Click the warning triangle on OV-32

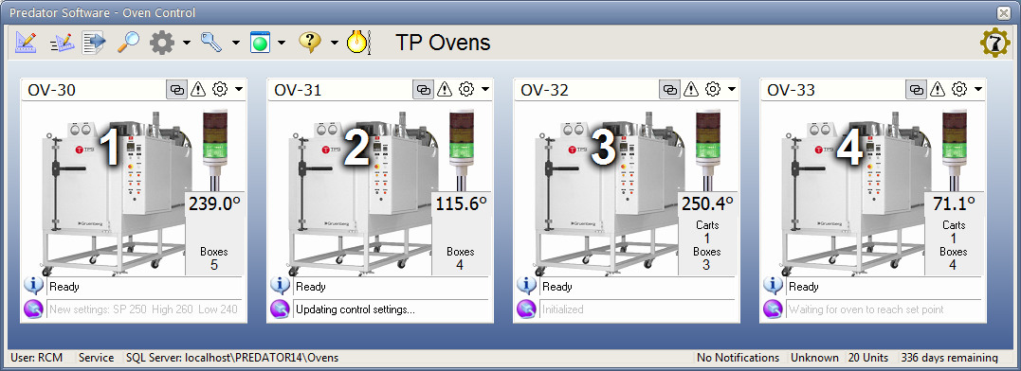[x=691, y=89]
